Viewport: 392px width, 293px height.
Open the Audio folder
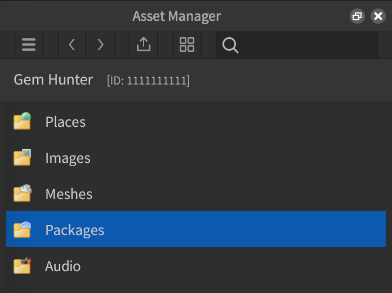[x=63, y=266]
